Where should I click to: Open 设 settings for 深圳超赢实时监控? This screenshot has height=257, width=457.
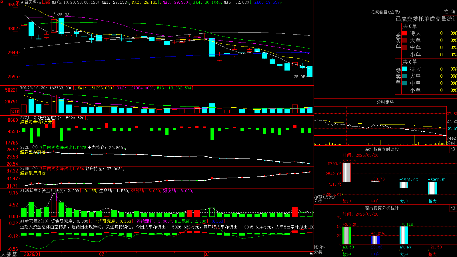point(453,149)
